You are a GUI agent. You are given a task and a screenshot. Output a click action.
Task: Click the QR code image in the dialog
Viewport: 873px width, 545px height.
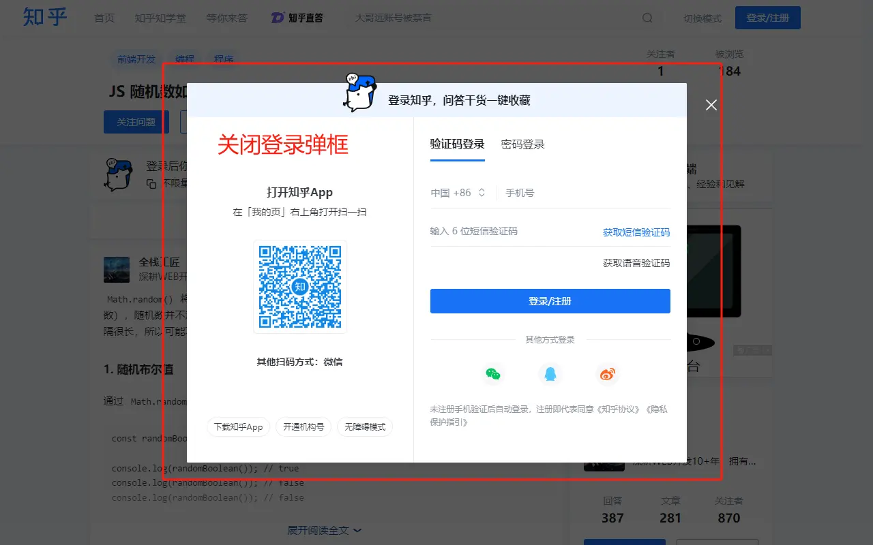coord(300,287)
